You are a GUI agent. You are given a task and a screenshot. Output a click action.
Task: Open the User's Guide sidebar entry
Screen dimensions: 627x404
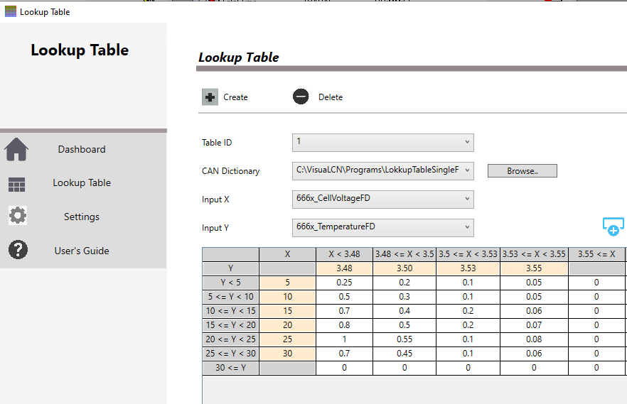tap(82, 251)
